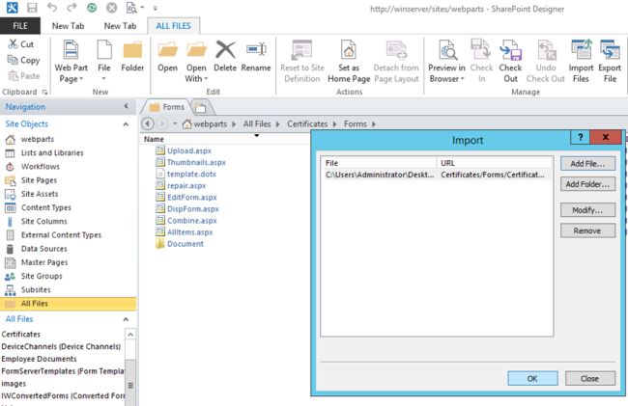Viewport: 628px width, 406px height.
Task: Click Copy in the Clipboard group
Action: point(24,61)
